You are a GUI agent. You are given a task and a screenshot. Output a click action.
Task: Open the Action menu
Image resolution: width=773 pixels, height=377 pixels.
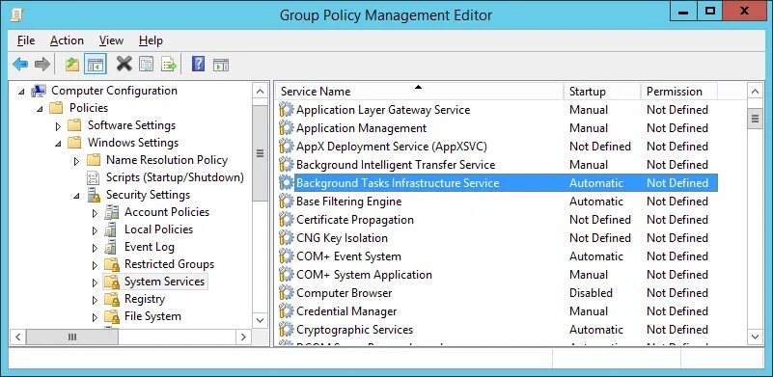(67, 40)
